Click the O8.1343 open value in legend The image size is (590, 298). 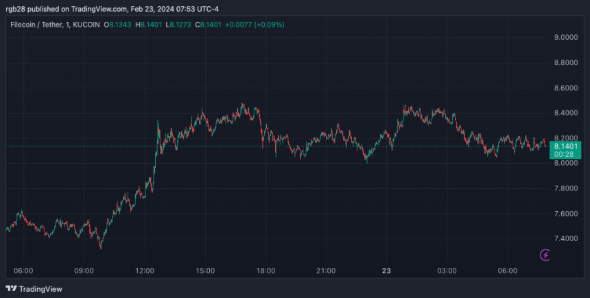pyautogui.click(x=118, y=25)
